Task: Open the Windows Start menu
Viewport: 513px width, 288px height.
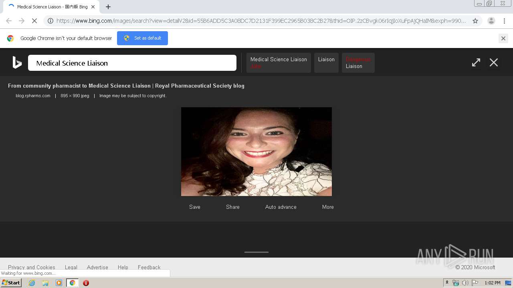Action: pyautogui.click(x=11, y=283)
